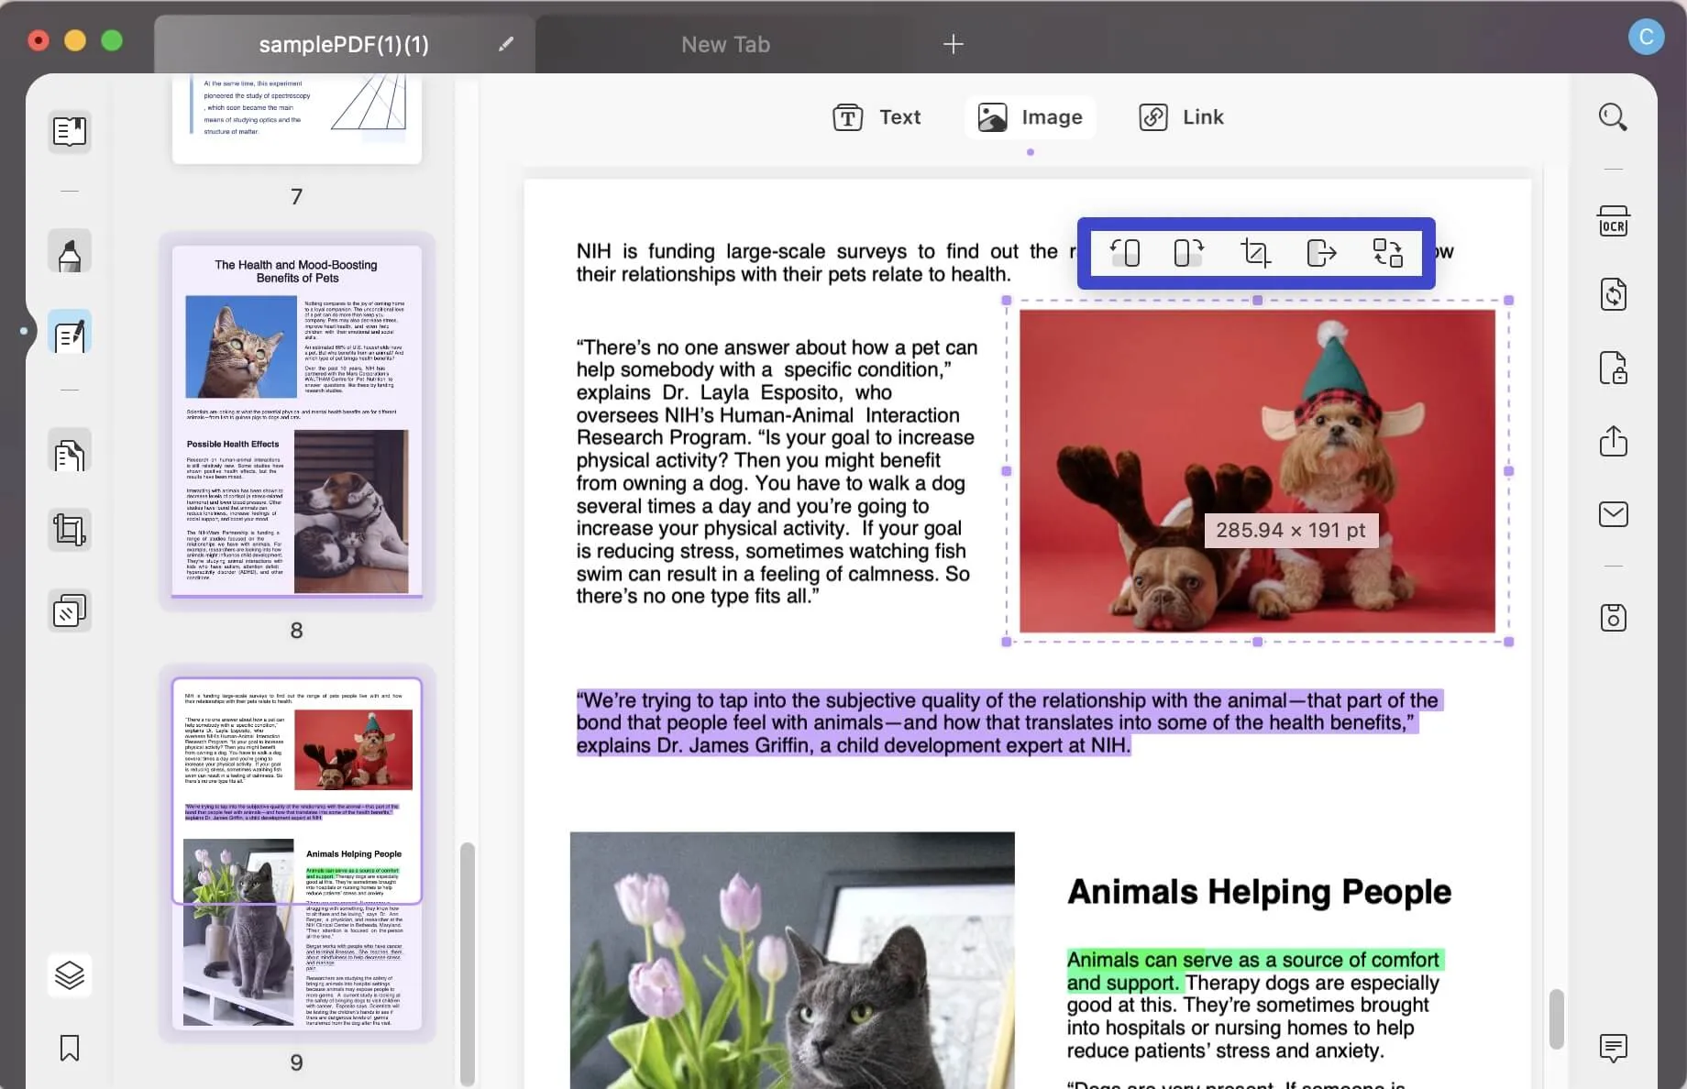Click the thumbnail panel scrollbar
Screen dimensions: 1687x1089
click(x=467, y=962)
